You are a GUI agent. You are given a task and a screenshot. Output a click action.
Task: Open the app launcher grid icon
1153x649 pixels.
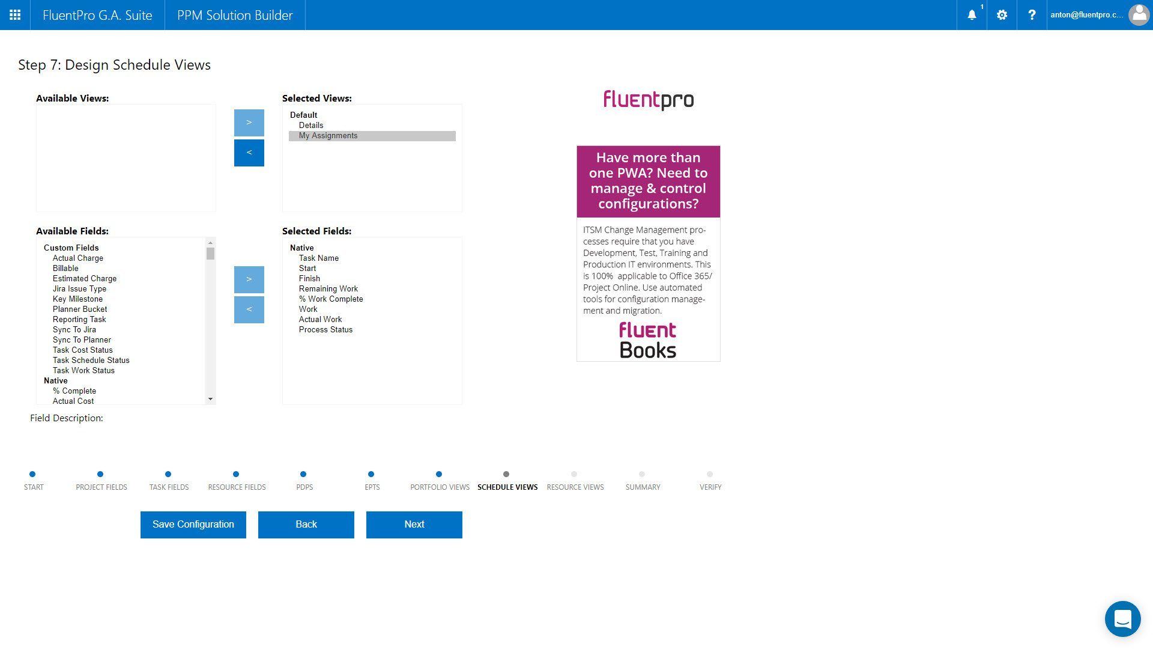tap(14, 15)
